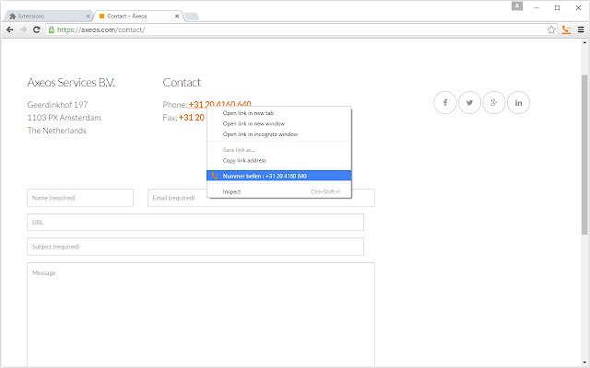Maximize the browser window
Screen dimensions: 590x368
click(x=557, y=7)
